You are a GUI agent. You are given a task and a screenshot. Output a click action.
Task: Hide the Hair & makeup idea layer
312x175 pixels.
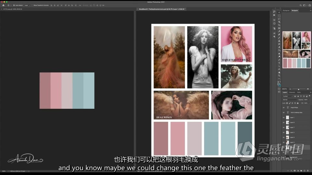[284, 112]
